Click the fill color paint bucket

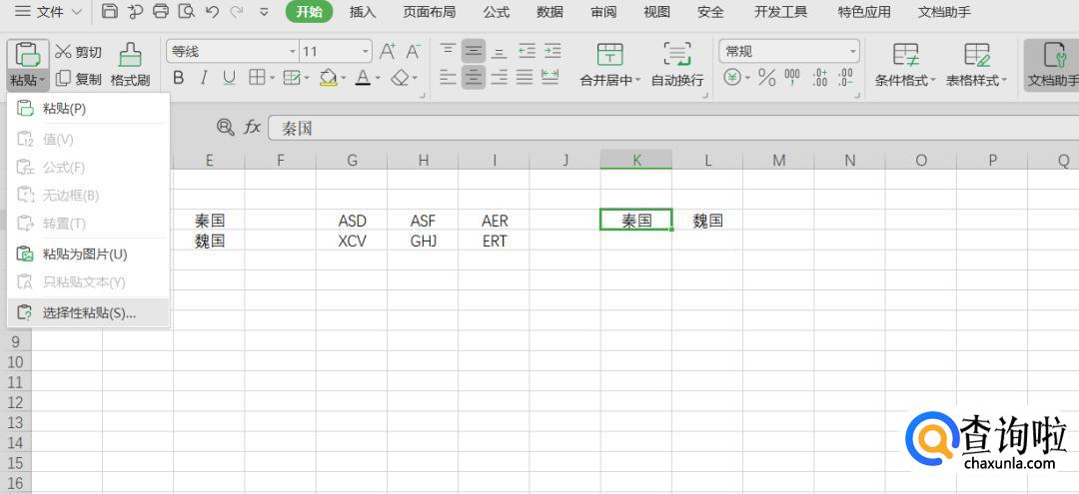[329, 78]
